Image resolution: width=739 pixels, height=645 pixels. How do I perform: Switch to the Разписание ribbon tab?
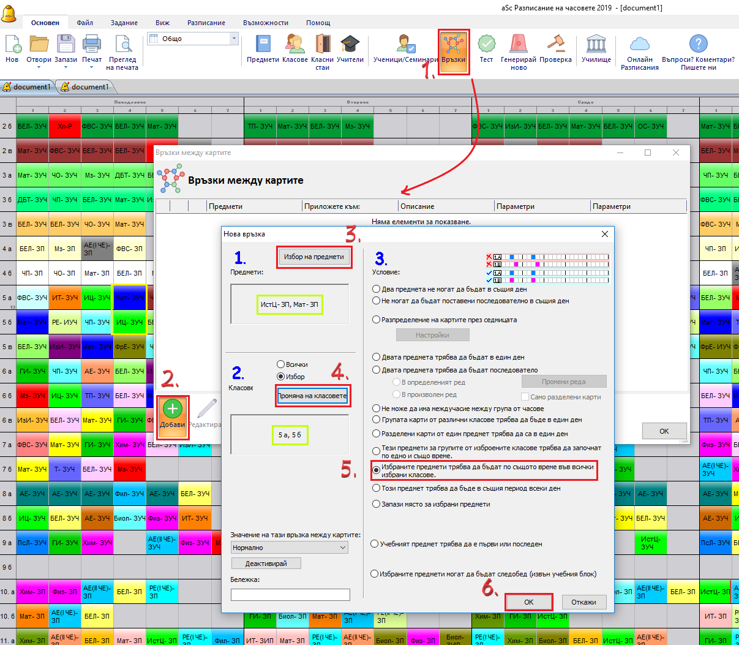(x=206, y=23)
